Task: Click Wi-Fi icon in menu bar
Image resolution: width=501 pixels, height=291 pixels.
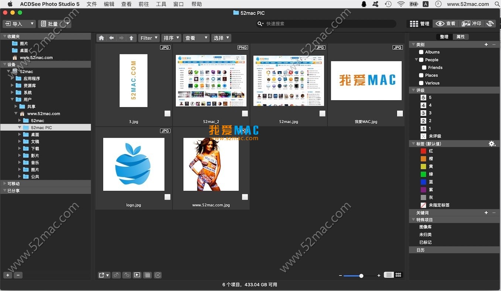Action: 401,4
